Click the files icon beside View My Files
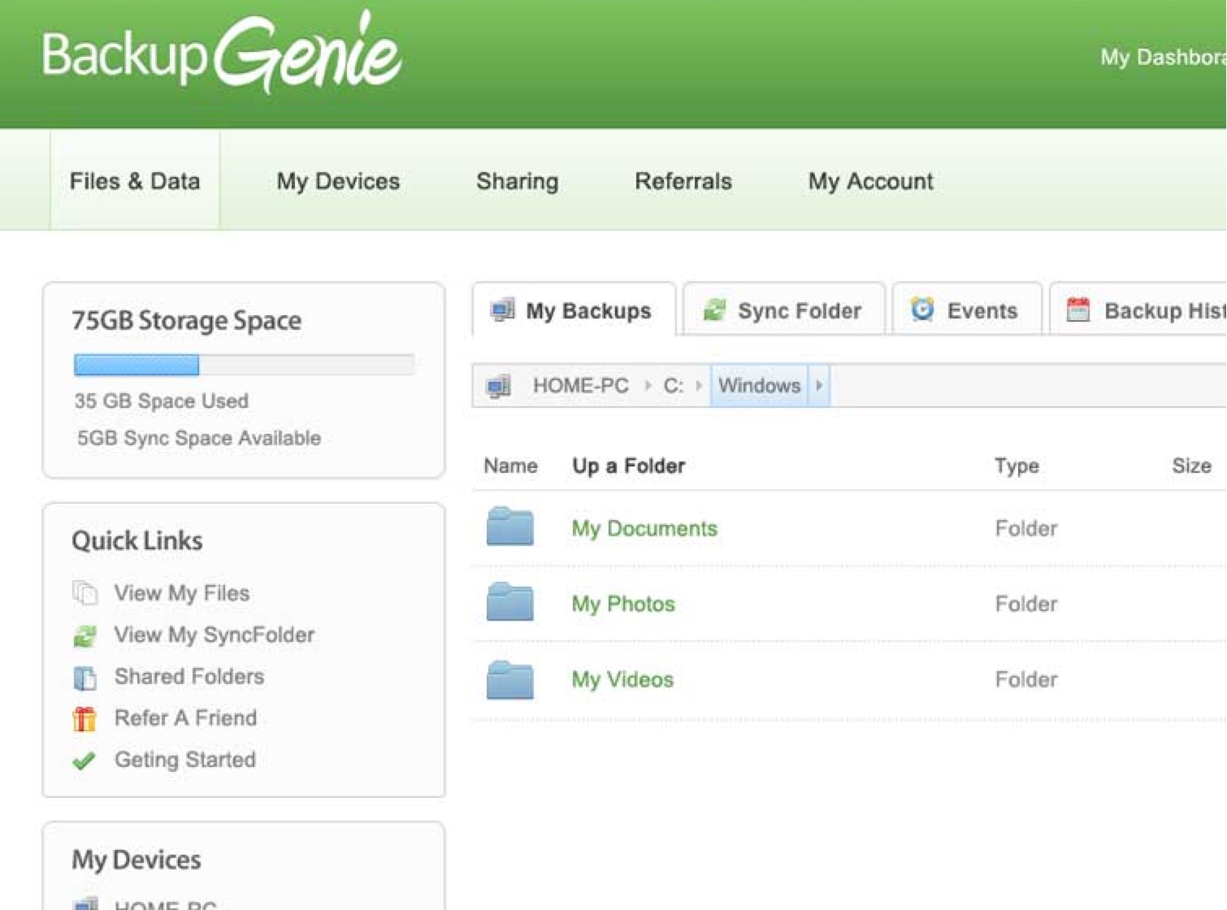Screen dimensions: 1227x910 [x=85, y=593]
